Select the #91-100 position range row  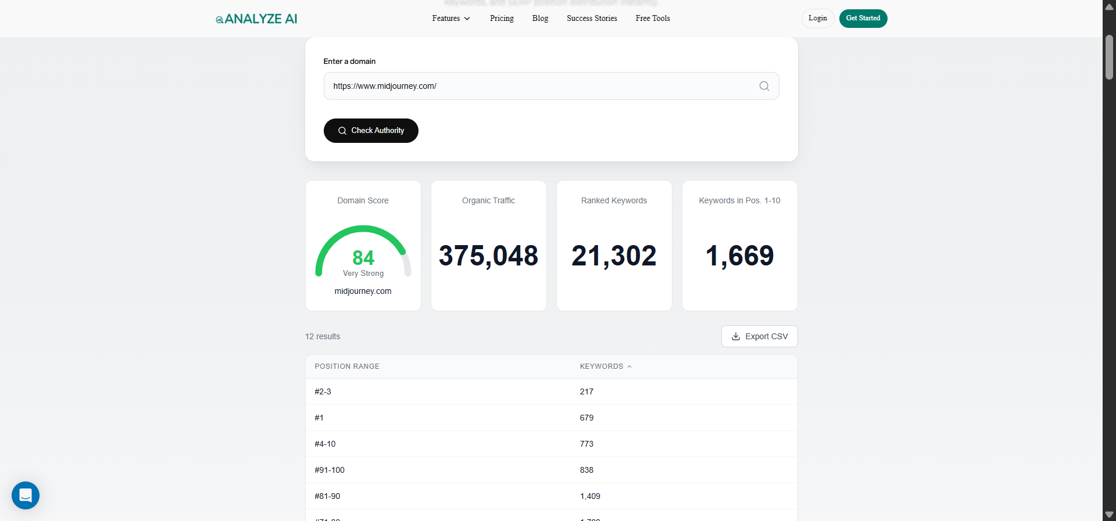(552, 470)
